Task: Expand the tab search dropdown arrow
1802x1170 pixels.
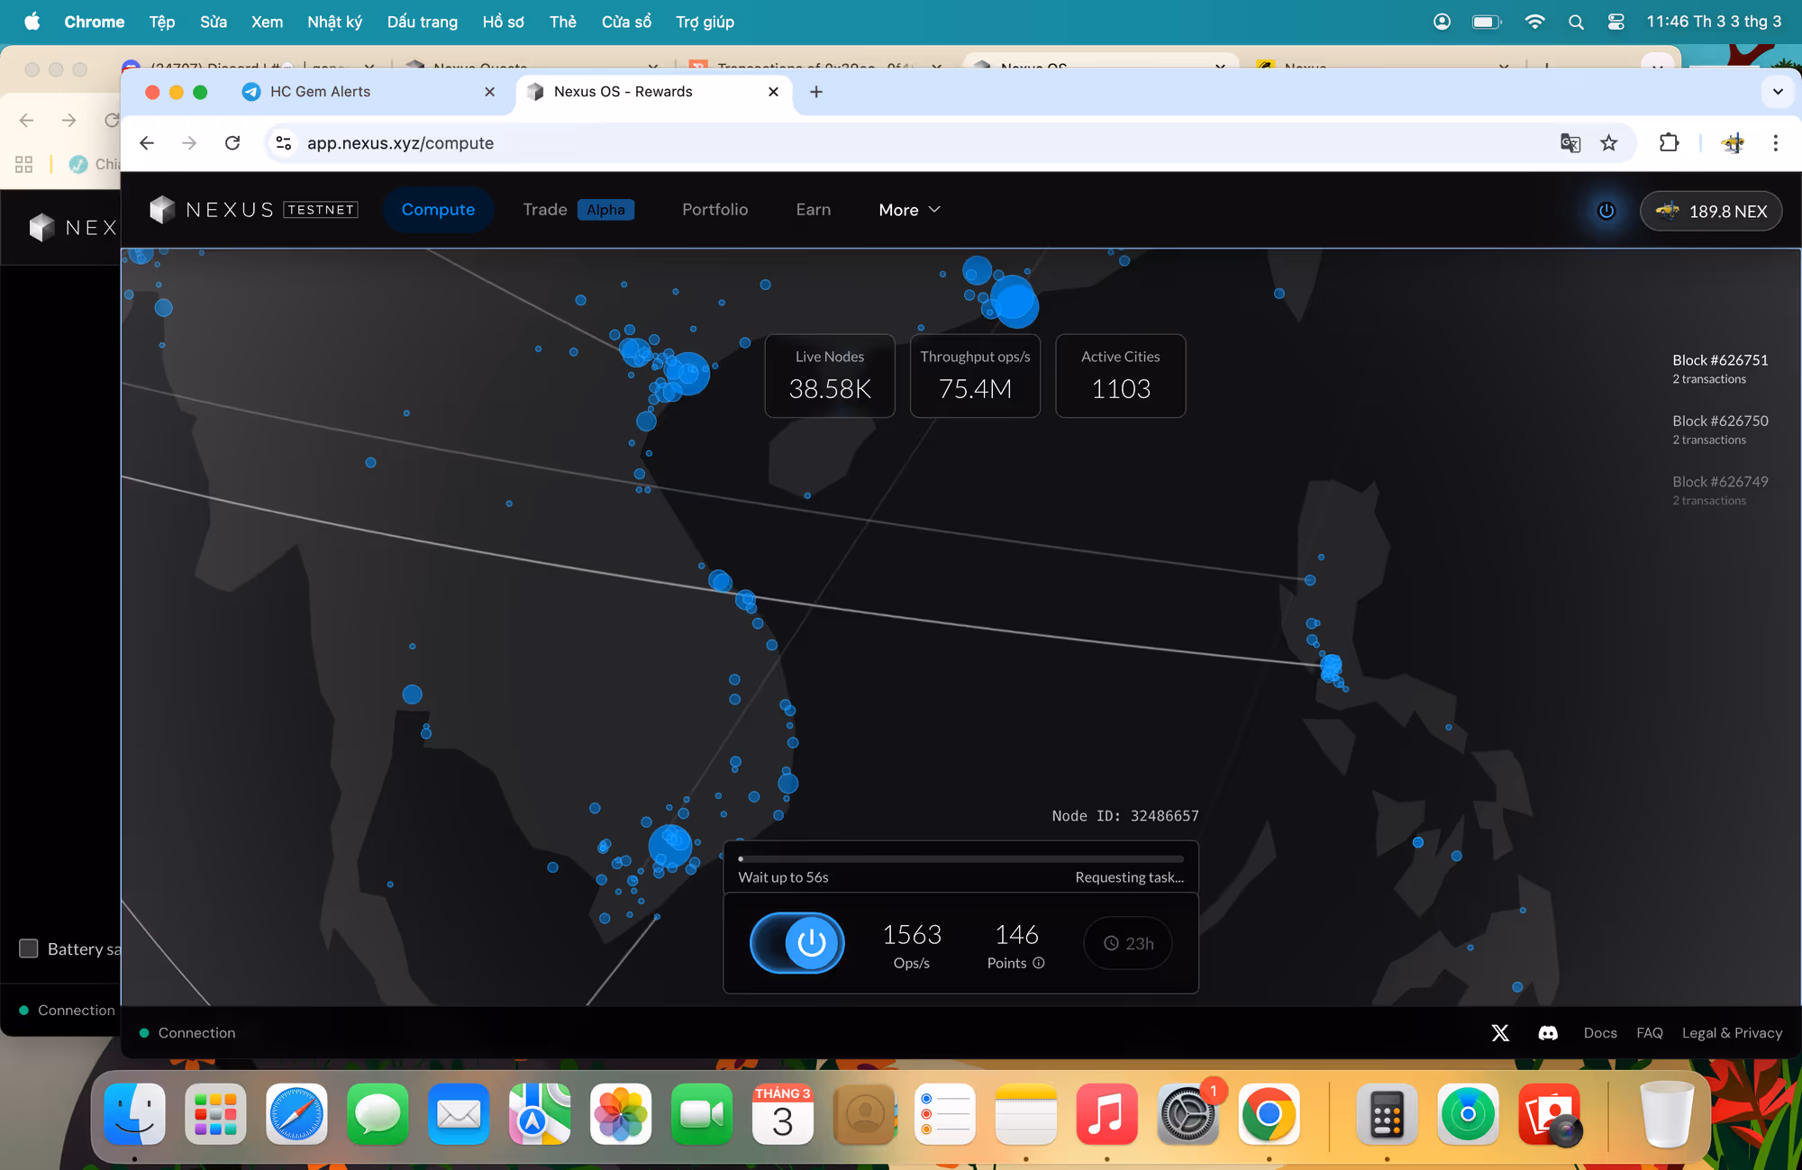Action: 1778,92
